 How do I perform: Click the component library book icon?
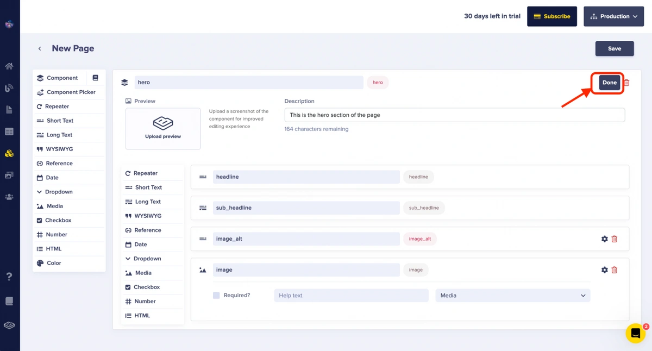[95, 78]
